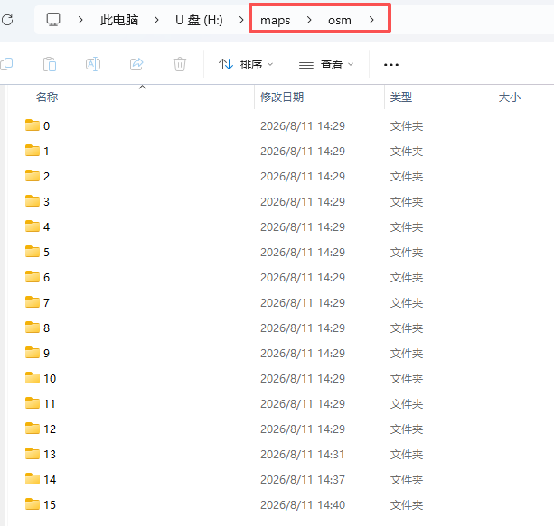The height and width of the screenshot is (526, 554).
Task: Sort by 大小 column header
Action: tap(510, 97)
